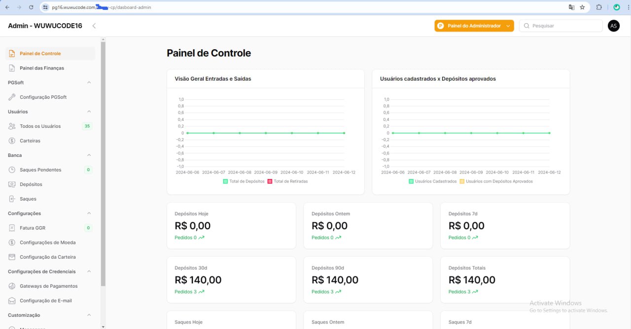Click the globe icon for Gateways de Pagamentos

pos(12,286)
